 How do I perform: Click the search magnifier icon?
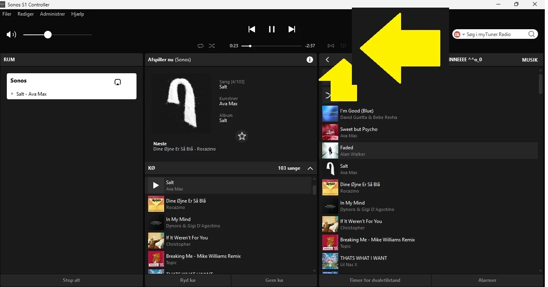(x=532, y=34)
